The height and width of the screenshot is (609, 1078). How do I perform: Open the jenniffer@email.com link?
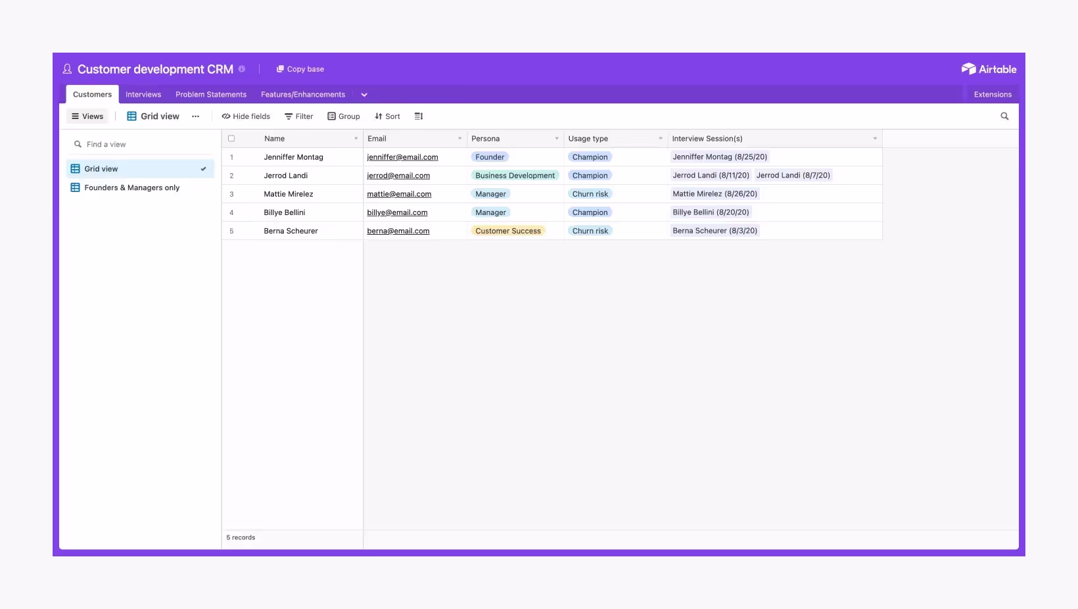click(402, 157)
